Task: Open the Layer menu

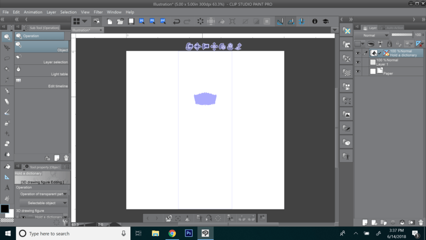Action: coord(51,12)
